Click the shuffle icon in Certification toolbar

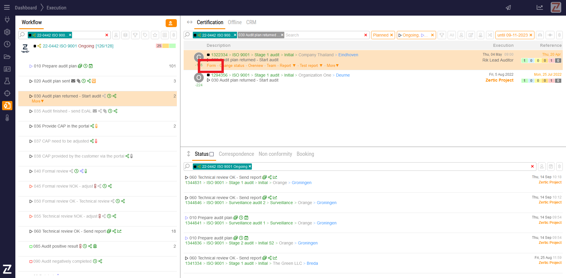point(490,35)
